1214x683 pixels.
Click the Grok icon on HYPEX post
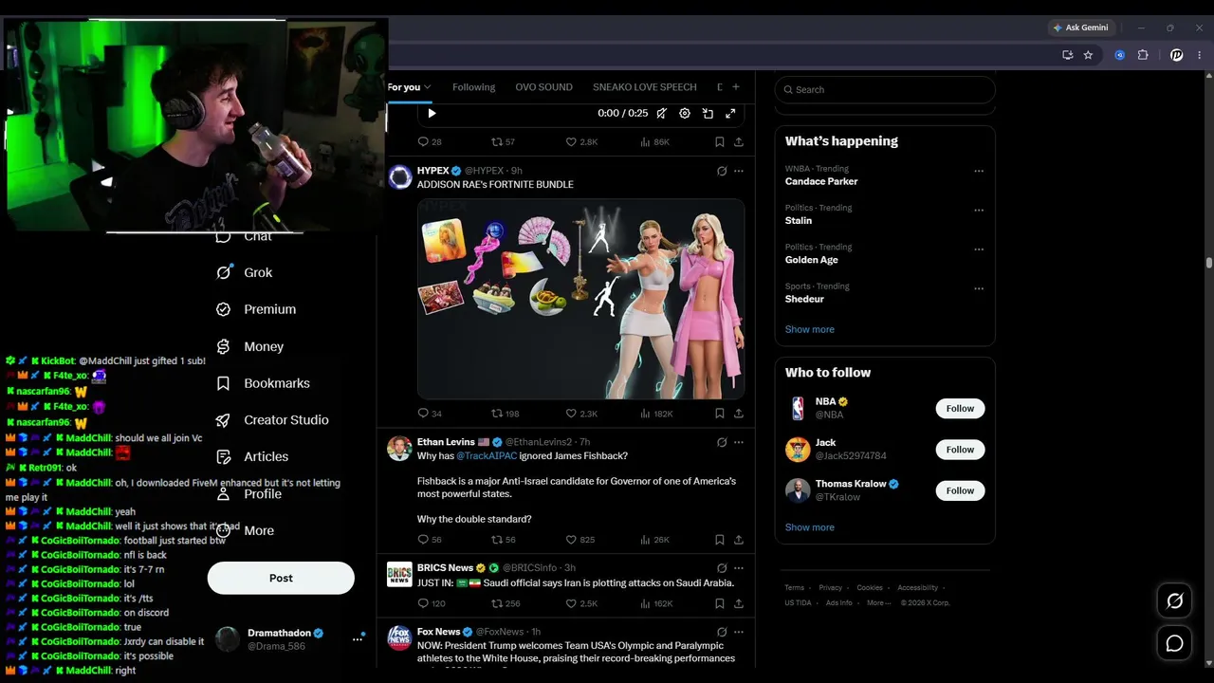(x=722, y=171)
